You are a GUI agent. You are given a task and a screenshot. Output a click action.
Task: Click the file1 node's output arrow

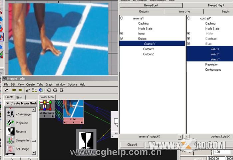tap(82, 122)
